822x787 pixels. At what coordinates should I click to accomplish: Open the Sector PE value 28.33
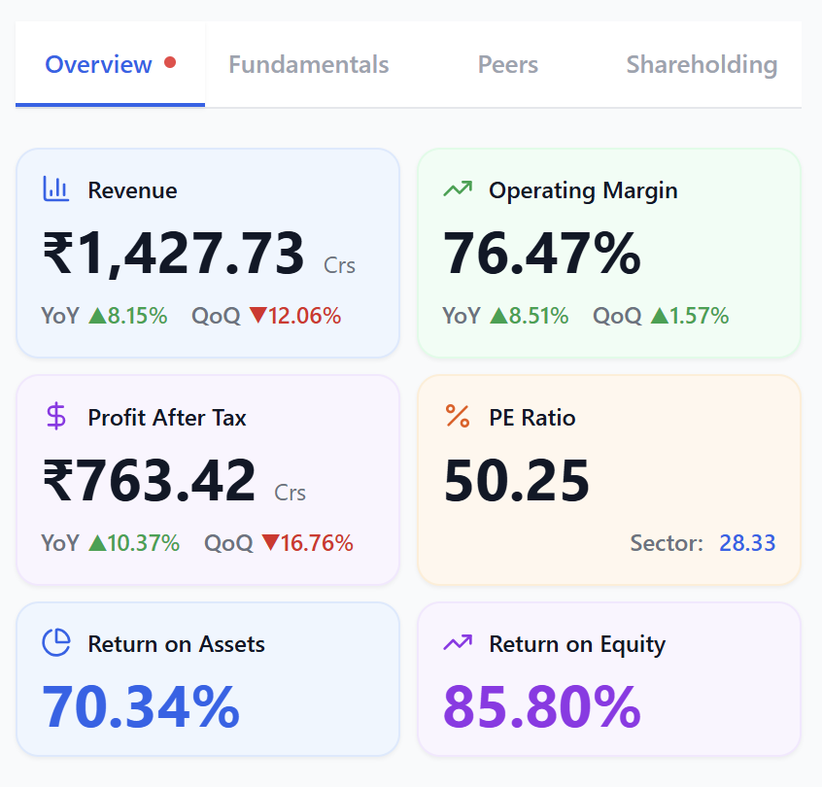[x=747, y=543]
